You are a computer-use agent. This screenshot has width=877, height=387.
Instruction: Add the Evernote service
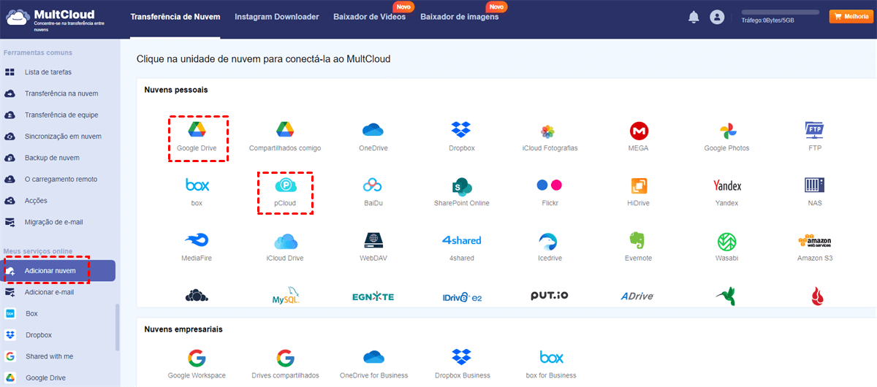pyautogui.click(x=639, y=247)
